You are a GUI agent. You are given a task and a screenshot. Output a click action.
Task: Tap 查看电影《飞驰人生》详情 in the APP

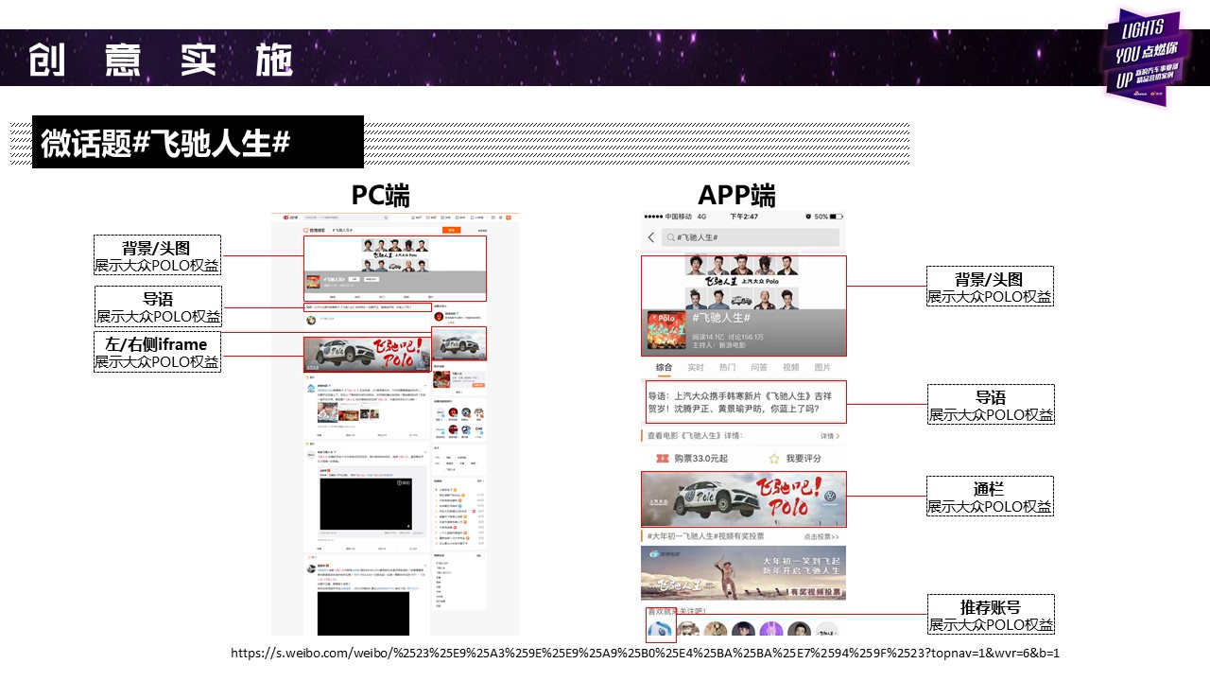click(695, 436)
